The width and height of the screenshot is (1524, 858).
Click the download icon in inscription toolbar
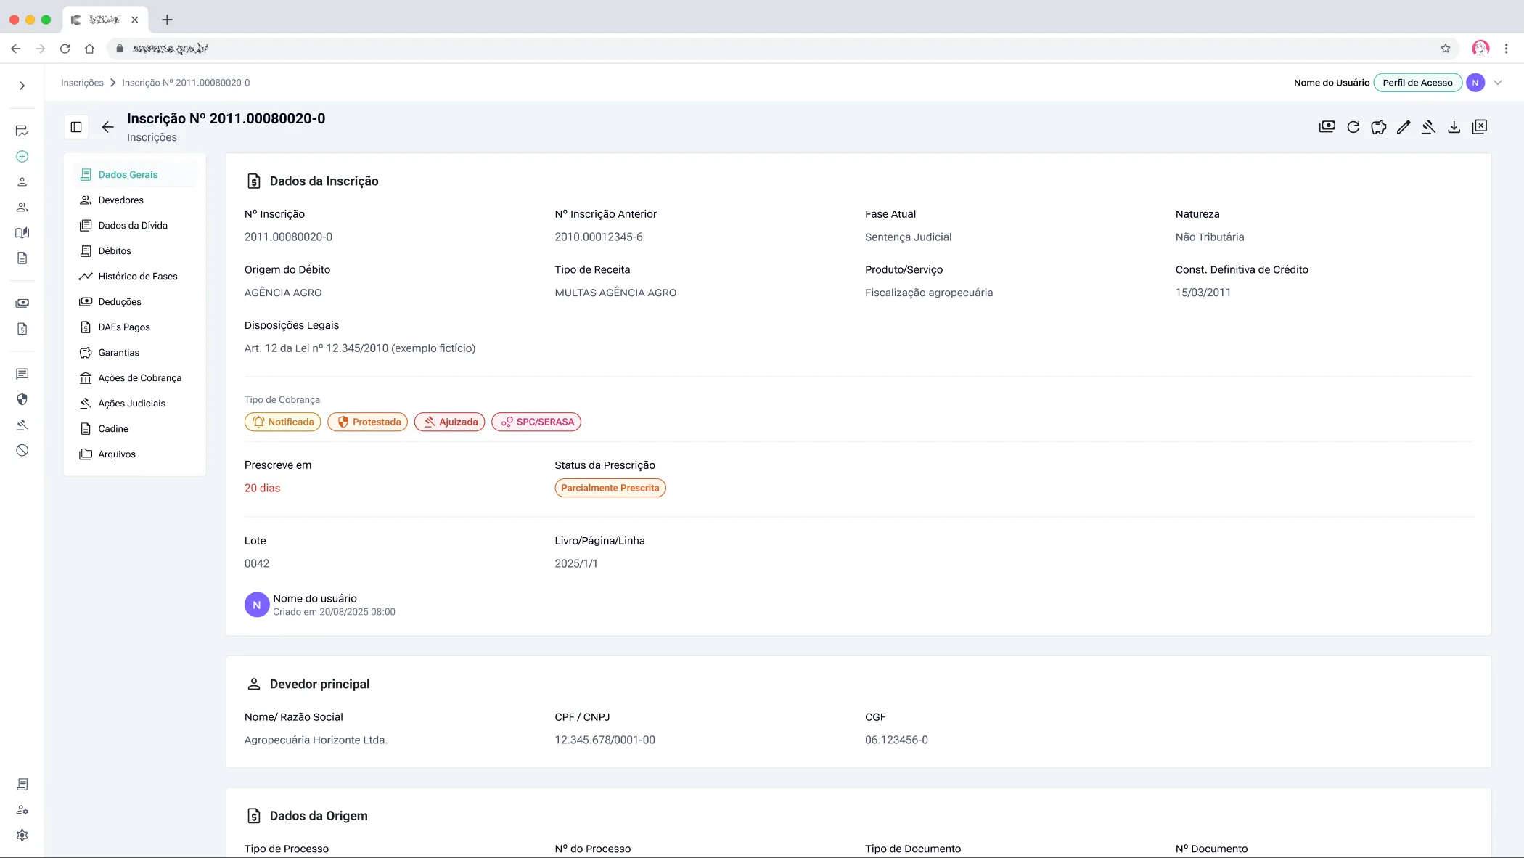coord(1454,127)
